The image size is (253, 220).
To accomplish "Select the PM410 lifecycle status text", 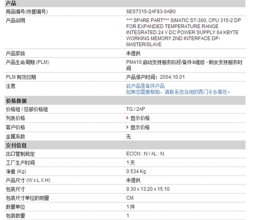I will tap(184, 65).
